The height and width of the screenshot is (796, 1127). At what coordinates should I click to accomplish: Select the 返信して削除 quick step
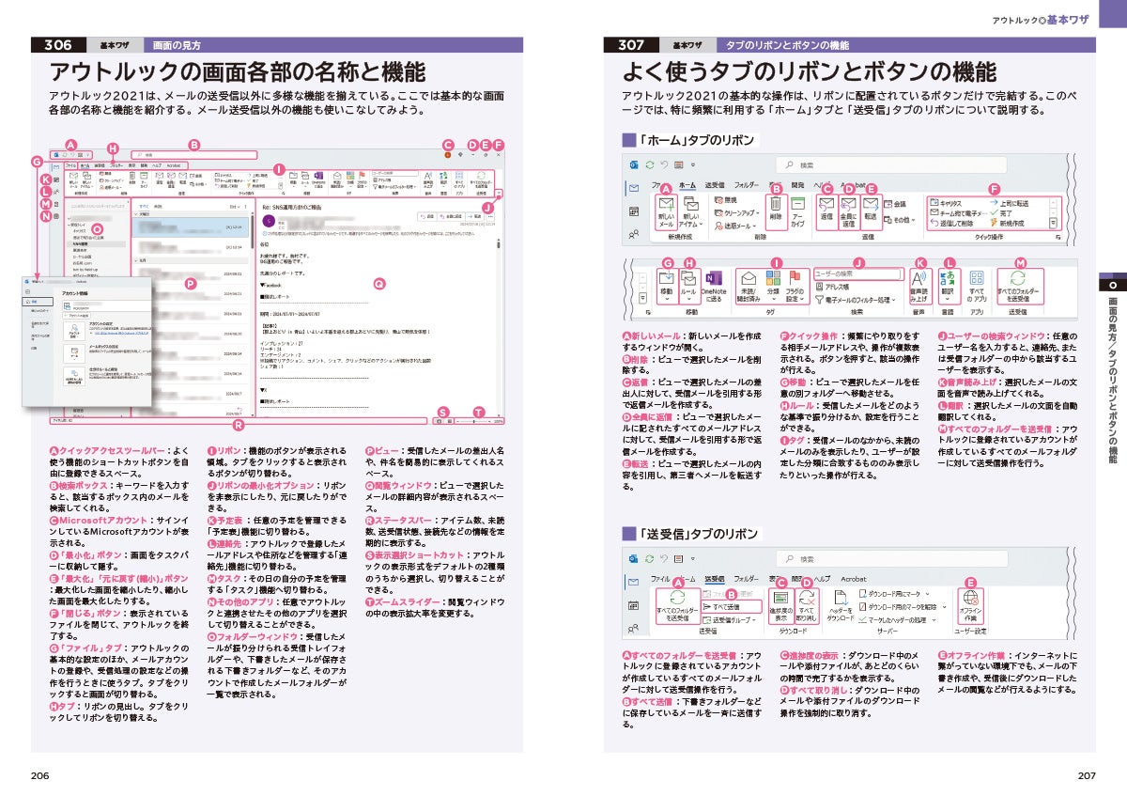pos(952,223)
